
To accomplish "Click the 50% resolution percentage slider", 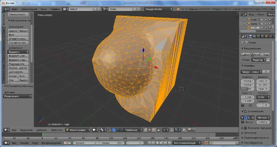I will pos(247,89).
